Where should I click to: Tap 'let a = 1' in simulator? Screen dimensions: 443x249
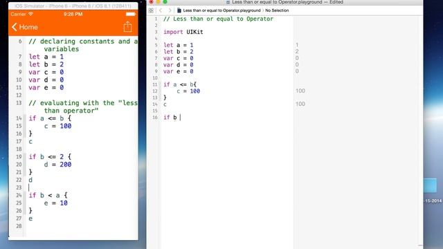point(46,57)
